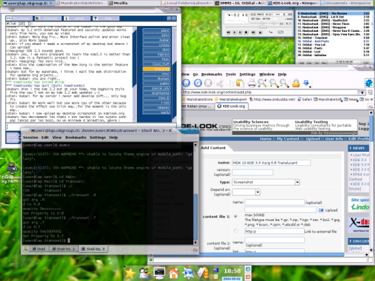Click the Print icon in Konqueror toolbar

pyautogui.click(x=252, y=83)
